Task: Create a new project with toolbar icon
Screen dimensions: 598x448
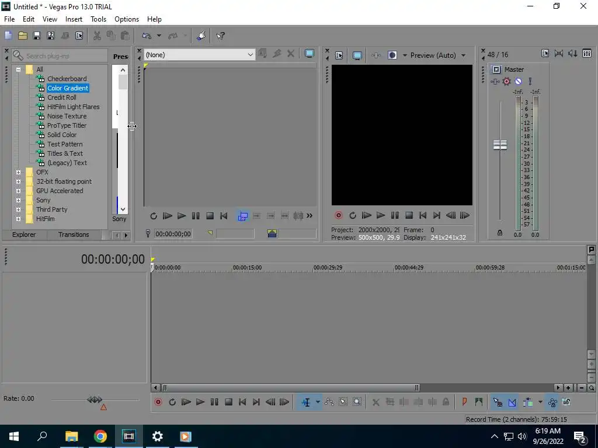Action: (x=8, y=36)
